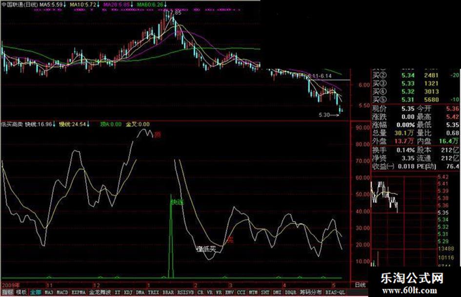Open the CR indicator tab
This screenshot has height=297, width=461.
[x=200, y=293]
